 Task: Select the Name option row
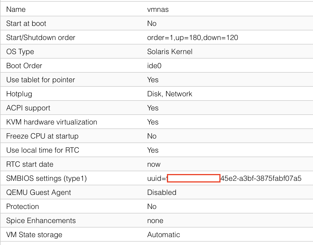[x=16, y=9]
